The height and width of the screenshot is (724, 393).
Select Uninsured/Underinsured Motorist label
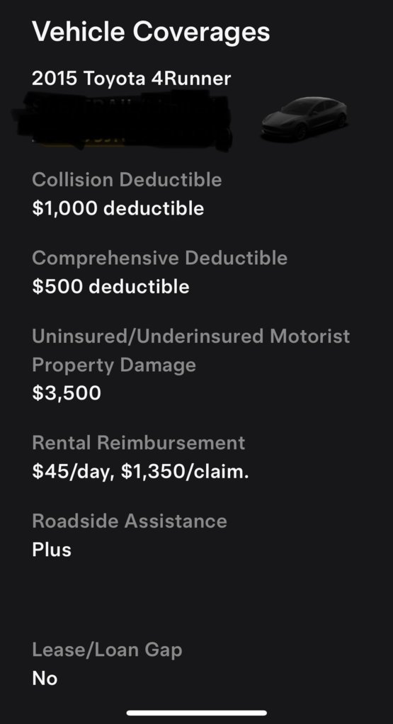191,336
